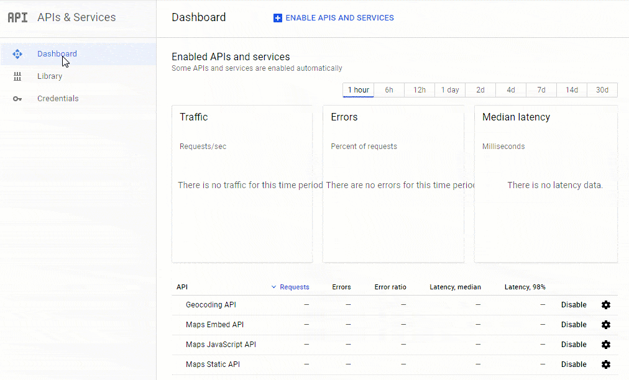Sort table by Errors column
The height and width of the screenshot is (380, 629).
[x=341, y=287]
